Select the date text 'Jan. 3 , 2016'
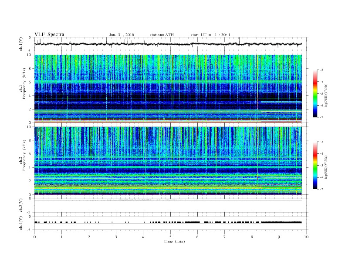This screenshot has height=266, width=345. pos(122,35)
